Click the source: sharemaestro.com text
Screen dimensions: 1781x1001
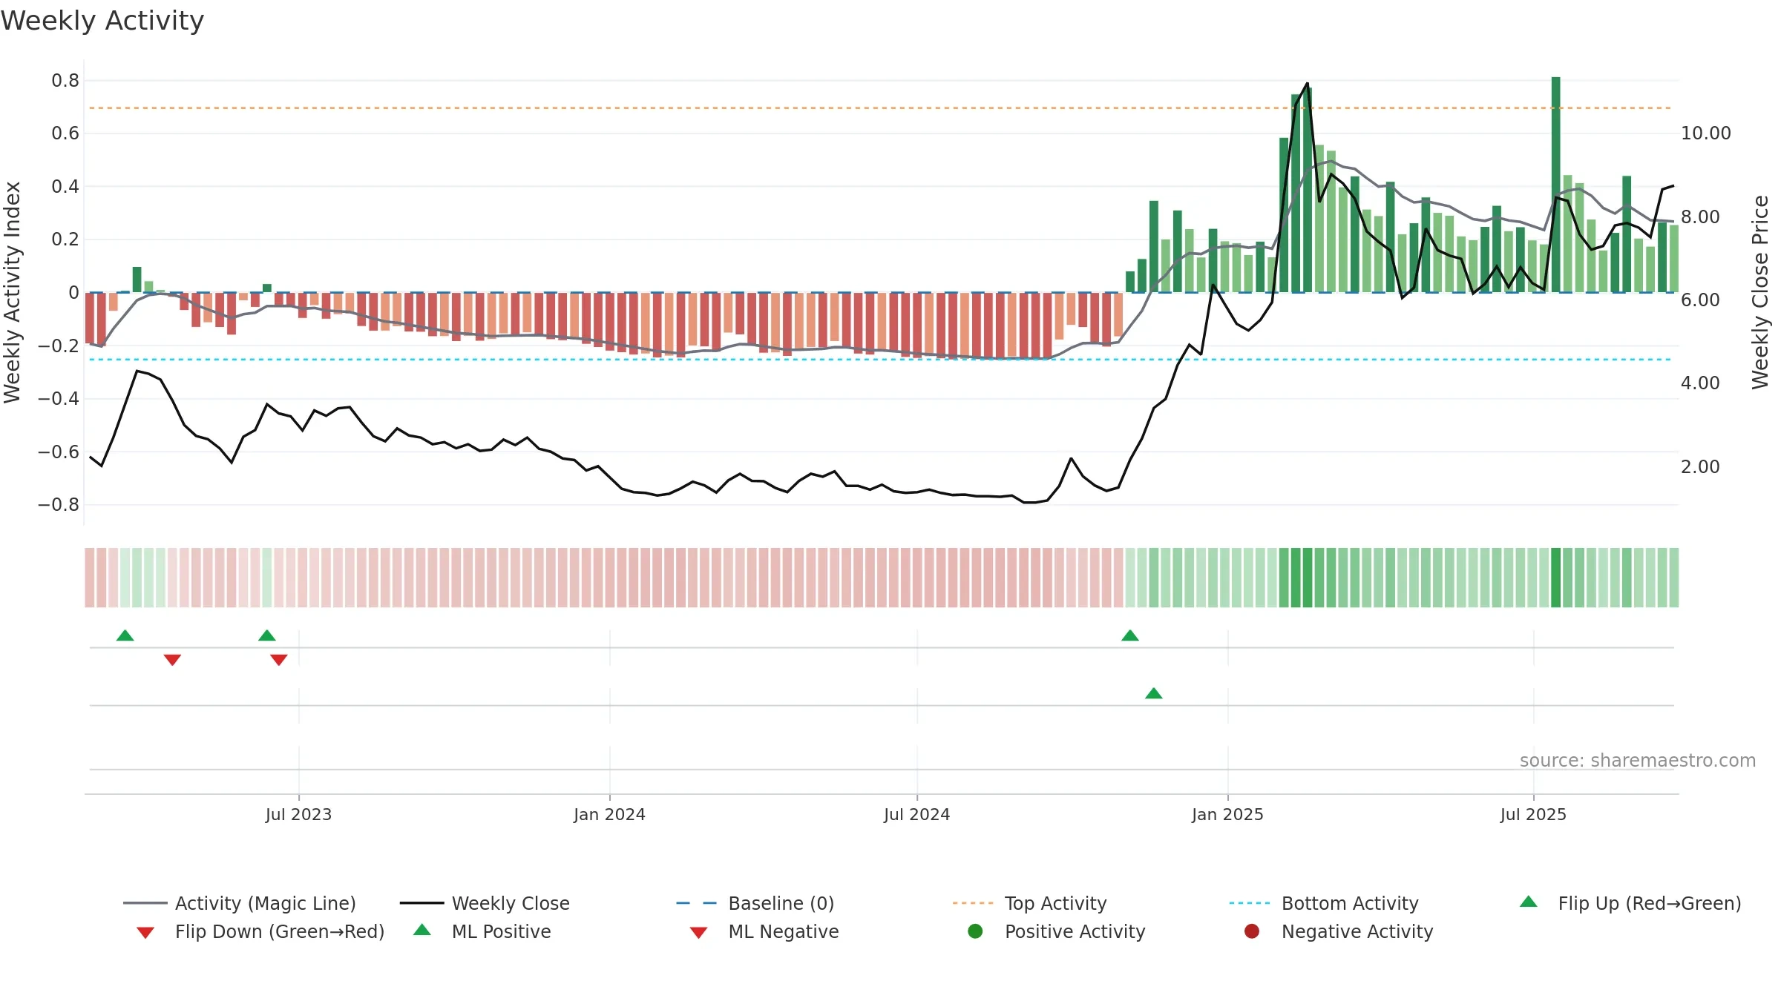1638,760
